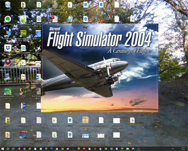The image size is (188, 151).
Task: Open the medicalunit0 image thumbnail
Action: 85,136
